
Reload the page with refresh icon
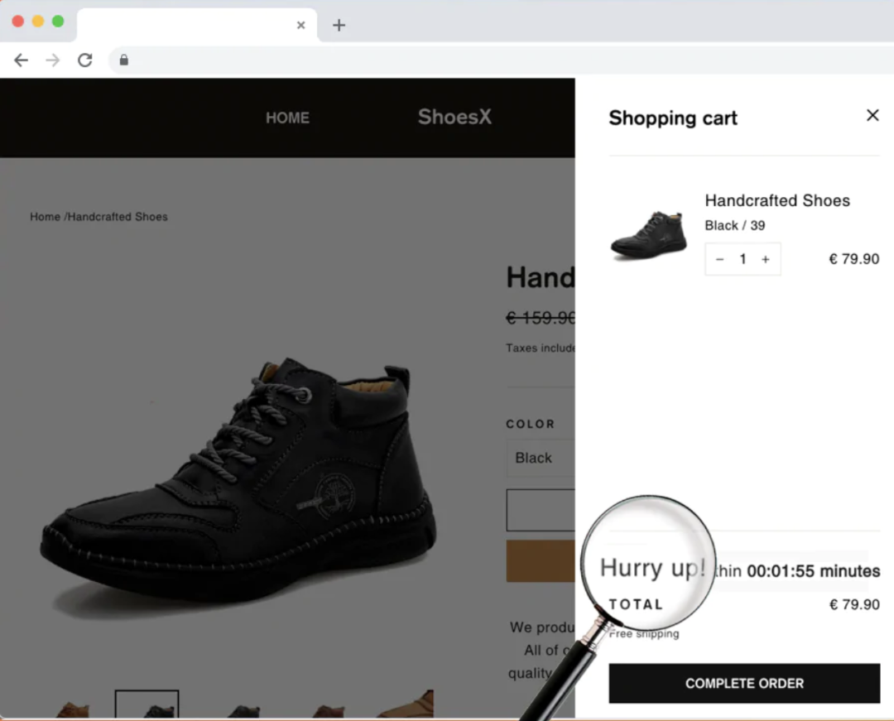(85, 60)
